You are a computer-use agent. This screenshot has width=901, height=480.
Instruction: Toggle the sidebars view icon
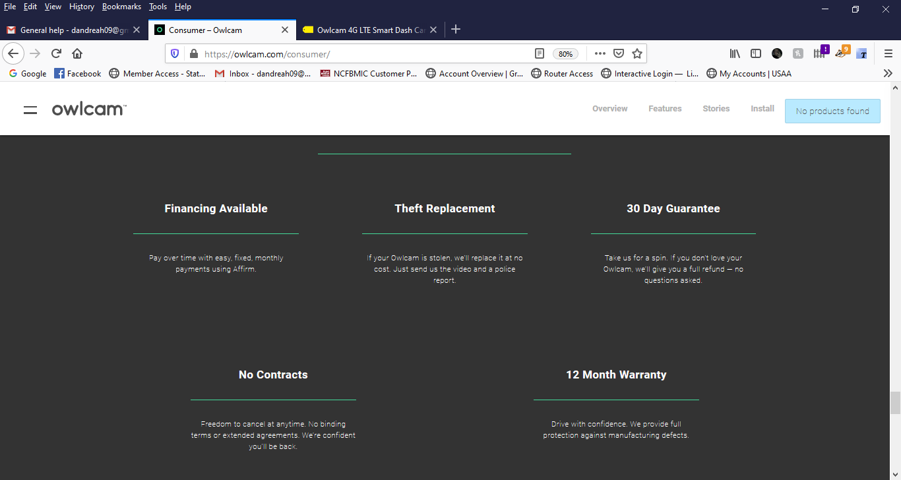point(756,53)
